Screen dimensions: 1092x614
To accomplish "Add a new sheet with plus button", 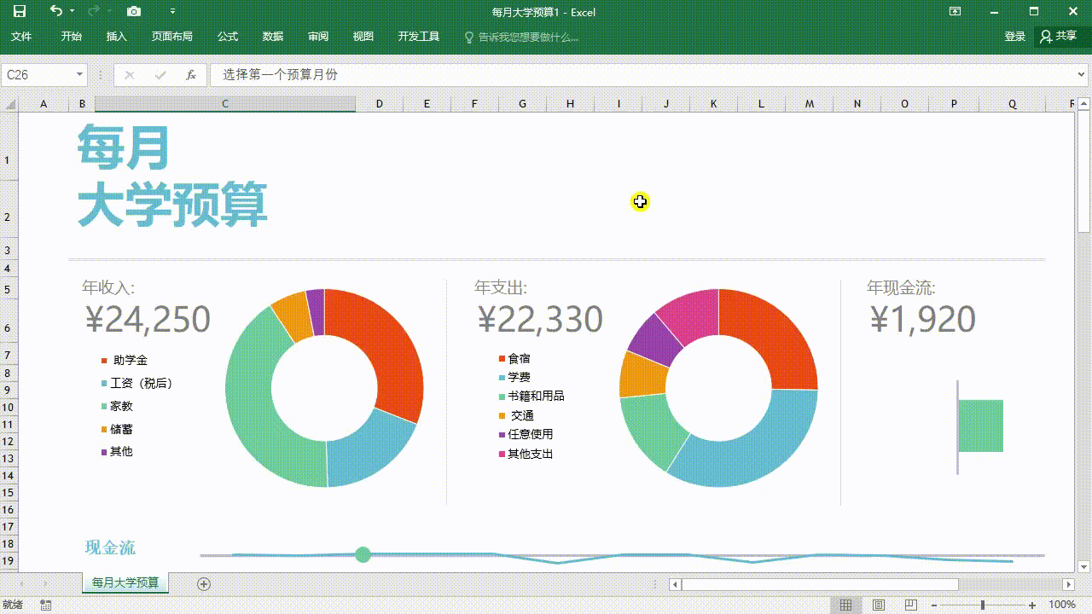I will (203, 583).
